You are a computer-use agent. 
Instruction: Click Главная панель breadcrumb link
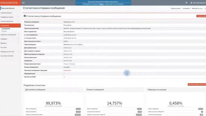point(175,8)
